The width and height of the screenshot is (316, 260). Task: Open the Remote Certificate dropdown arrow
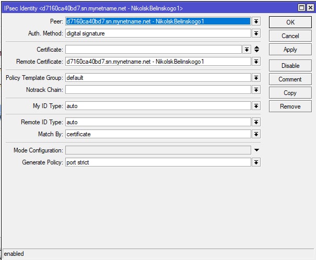256,62
